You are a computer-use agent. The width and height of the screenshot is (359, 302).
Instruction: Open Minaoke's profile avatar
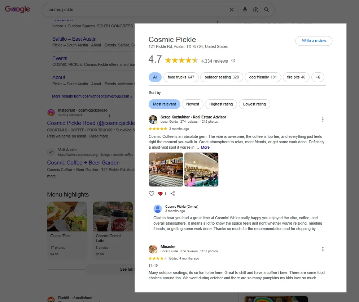point(153,249)
